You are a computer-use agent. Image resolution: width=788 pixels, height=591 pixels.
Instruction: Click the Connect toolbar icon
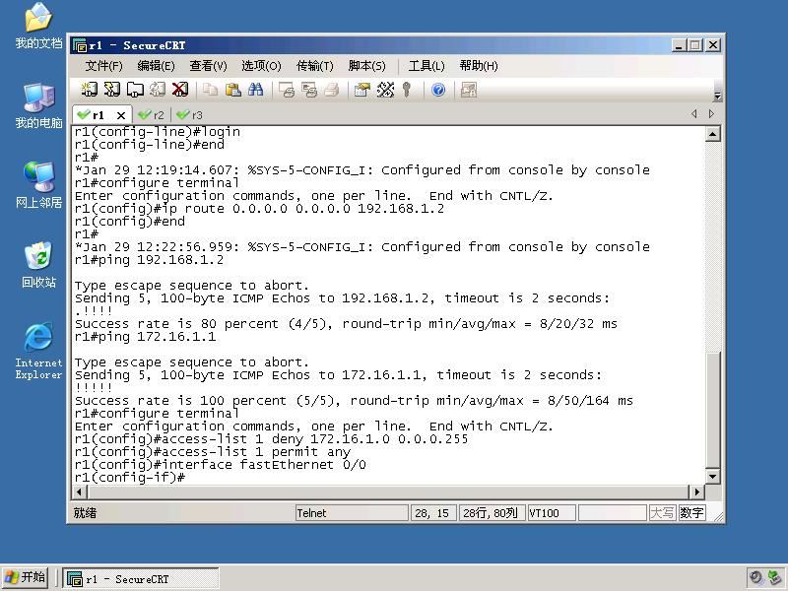(90, 90)
